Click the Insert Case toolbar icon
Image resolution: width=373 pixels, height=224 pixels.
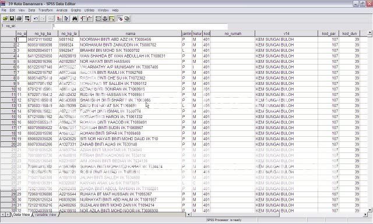(83, 19)
